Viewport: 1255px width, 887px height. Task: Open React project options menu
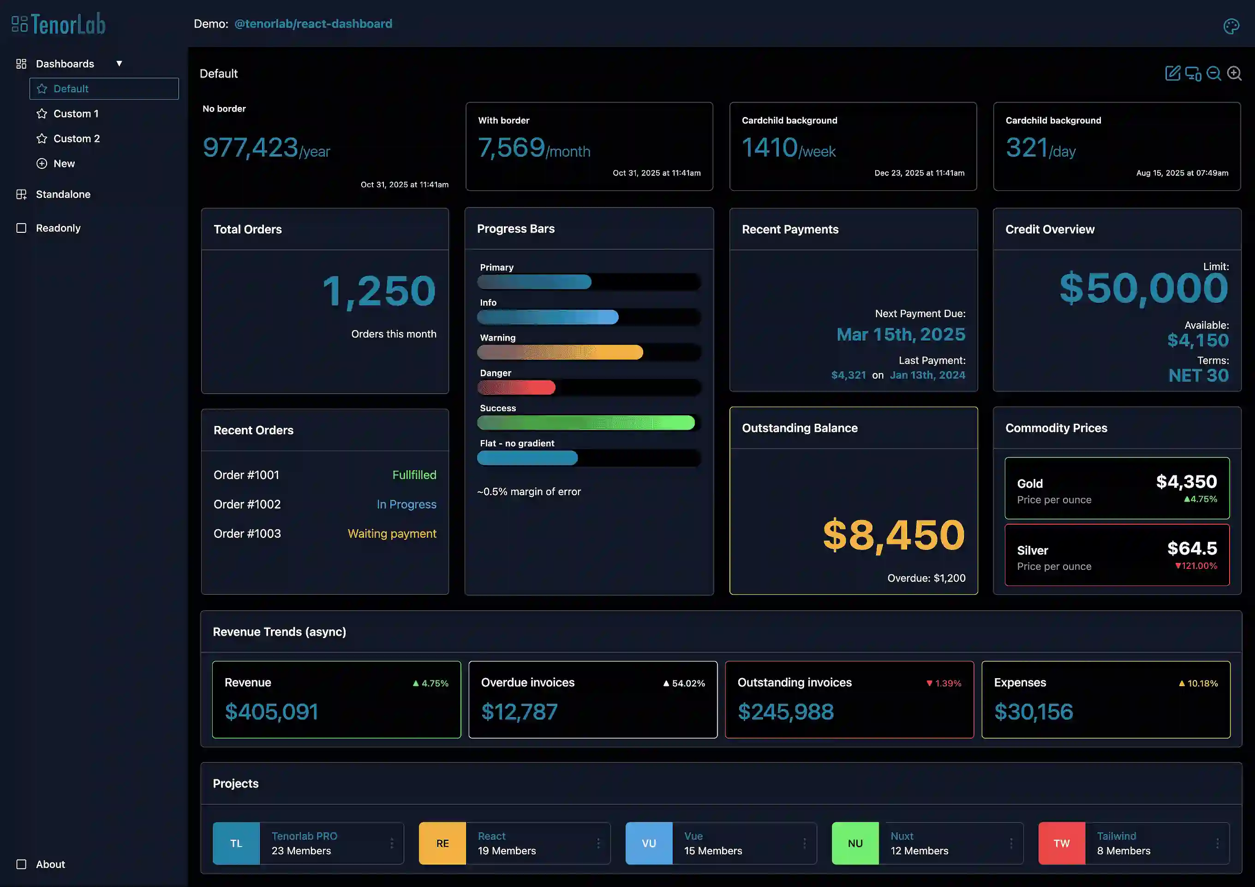tap(598, 843)
